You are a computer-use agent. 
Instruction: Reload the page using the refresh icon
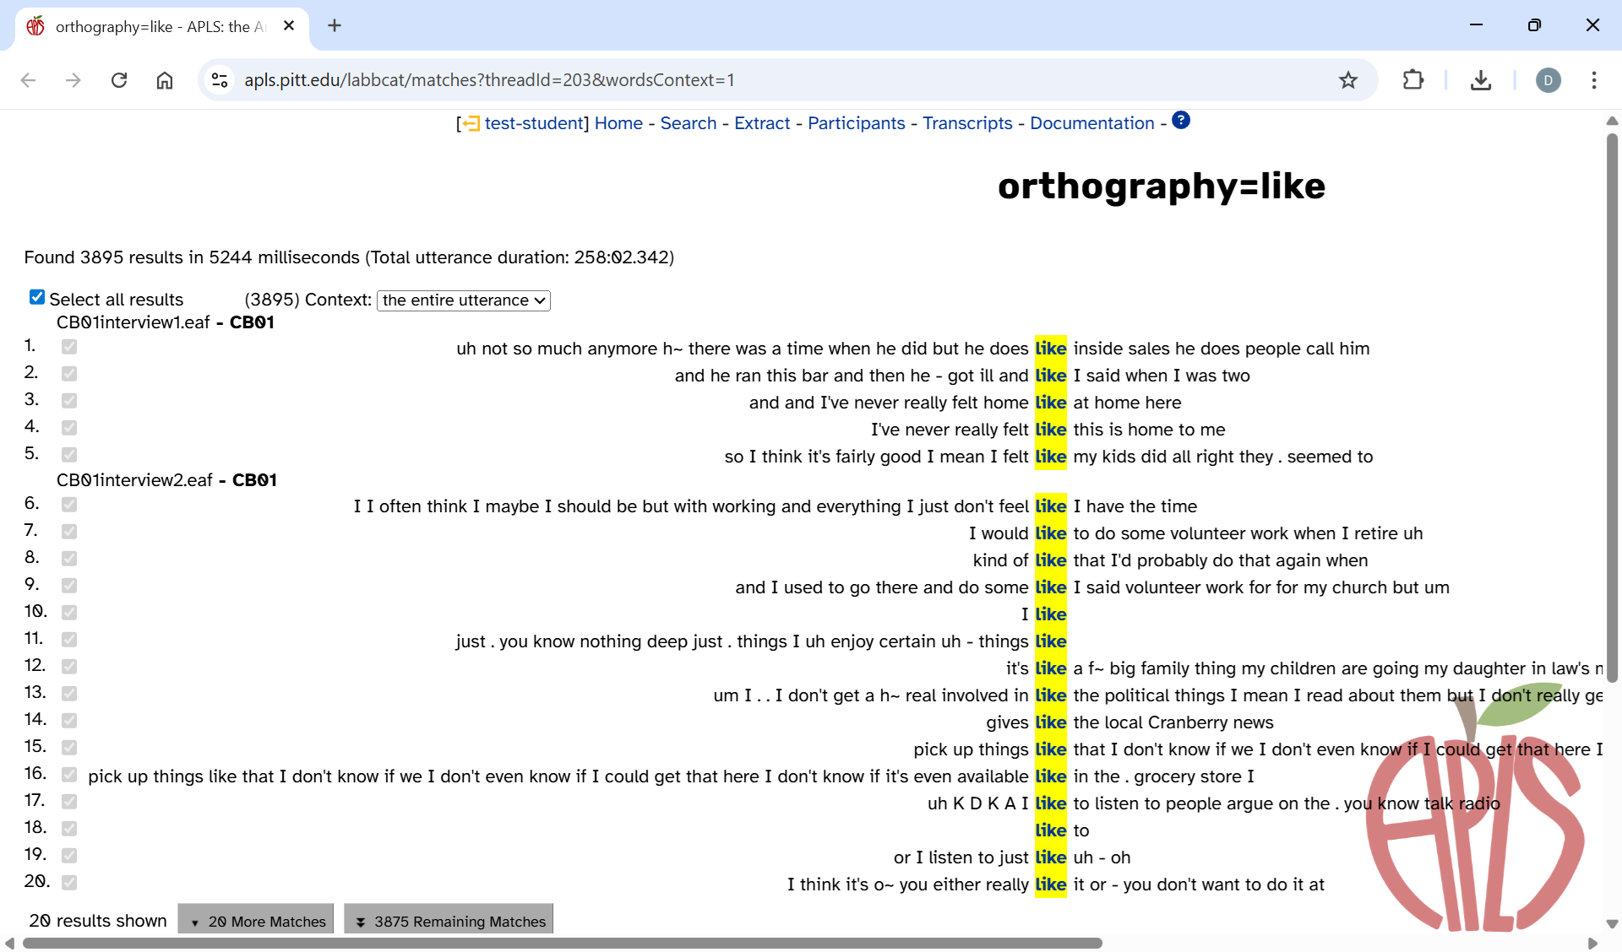[x=119, y=80]
